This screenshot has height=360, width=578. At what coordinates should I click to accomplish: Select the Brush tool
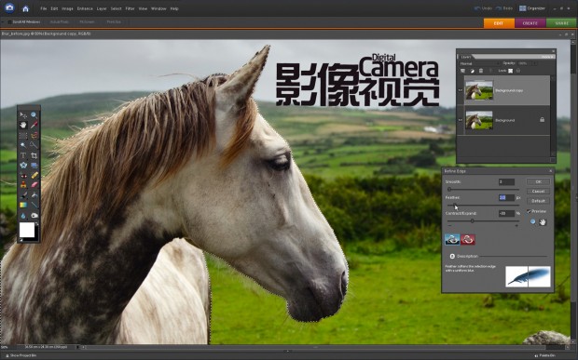click(23, 195)
